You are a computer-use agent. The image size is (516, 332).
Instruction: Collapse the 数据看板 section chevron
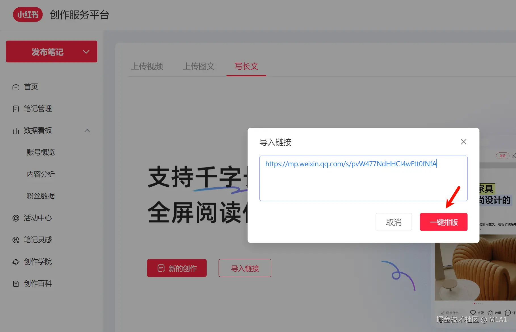click(x=87, y=131)
